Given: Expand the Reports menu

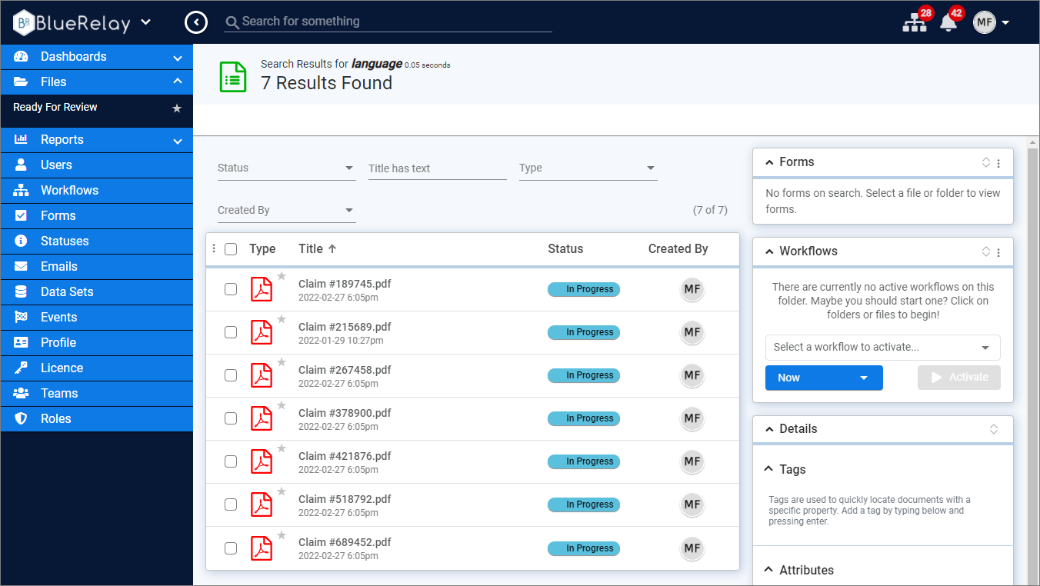Looking at the screenshot, I should point(97,140).
